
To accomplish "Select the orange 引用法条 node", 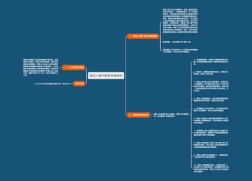I will point(79,83).
